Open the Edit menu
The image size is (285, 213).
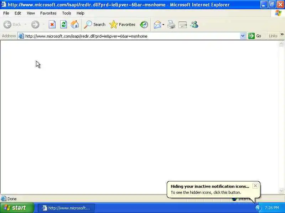tap(18, 13)
